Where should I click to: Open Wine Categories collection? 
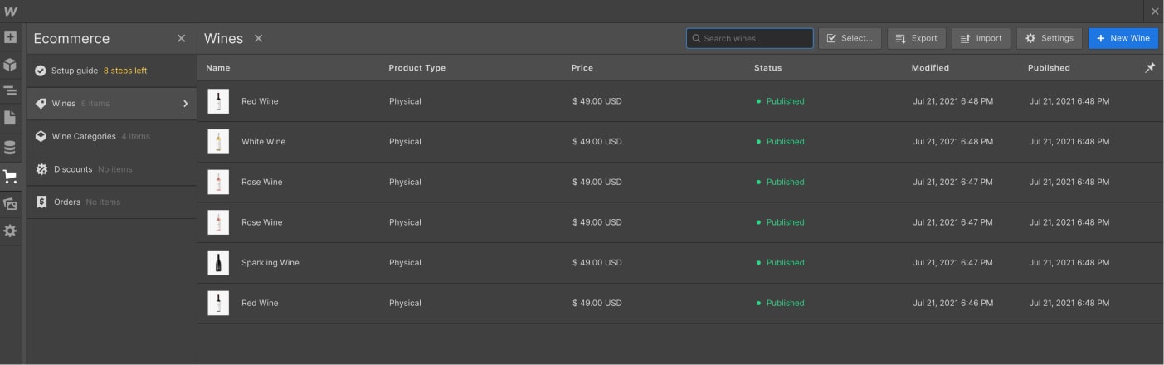coord(111,136)
